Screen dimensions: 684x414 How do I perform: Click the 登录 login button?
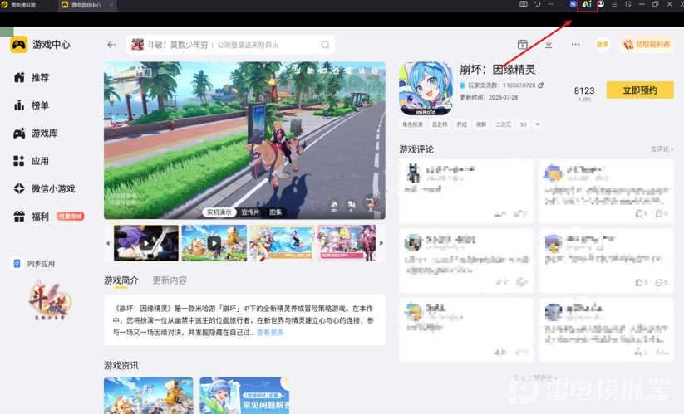coord(603,45)
